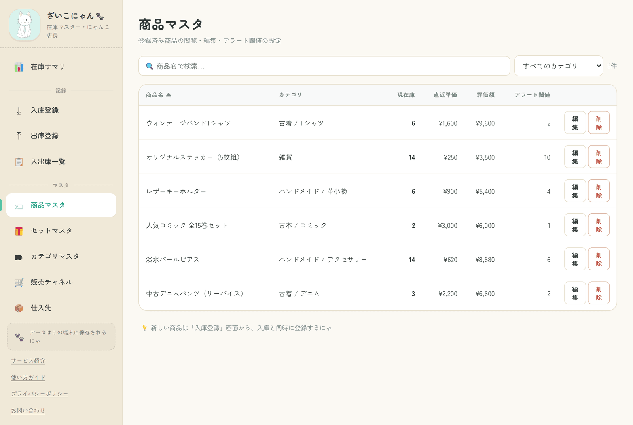Open セットマスタ menu item
Image resolution: width=633 pixels, height=425 pixels.
[61, 231]
